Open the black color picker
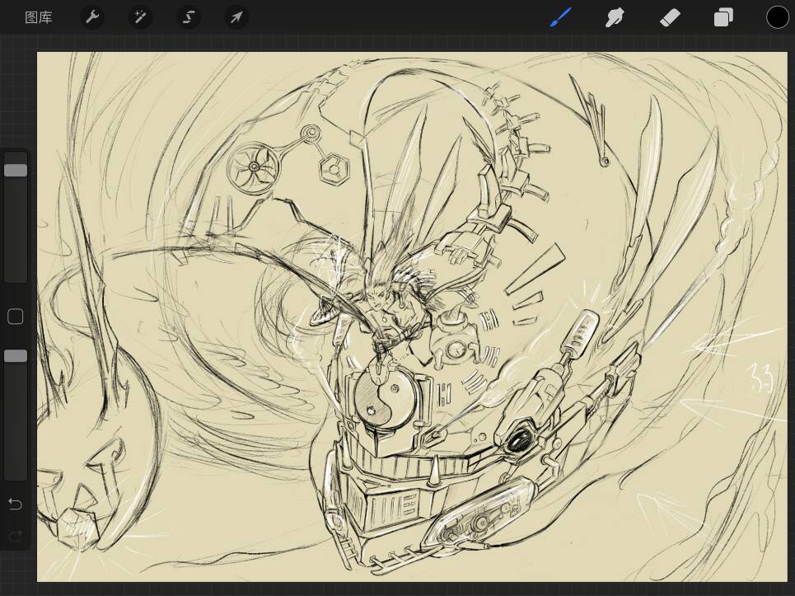795x596 pixels. (x=777, y=18)
